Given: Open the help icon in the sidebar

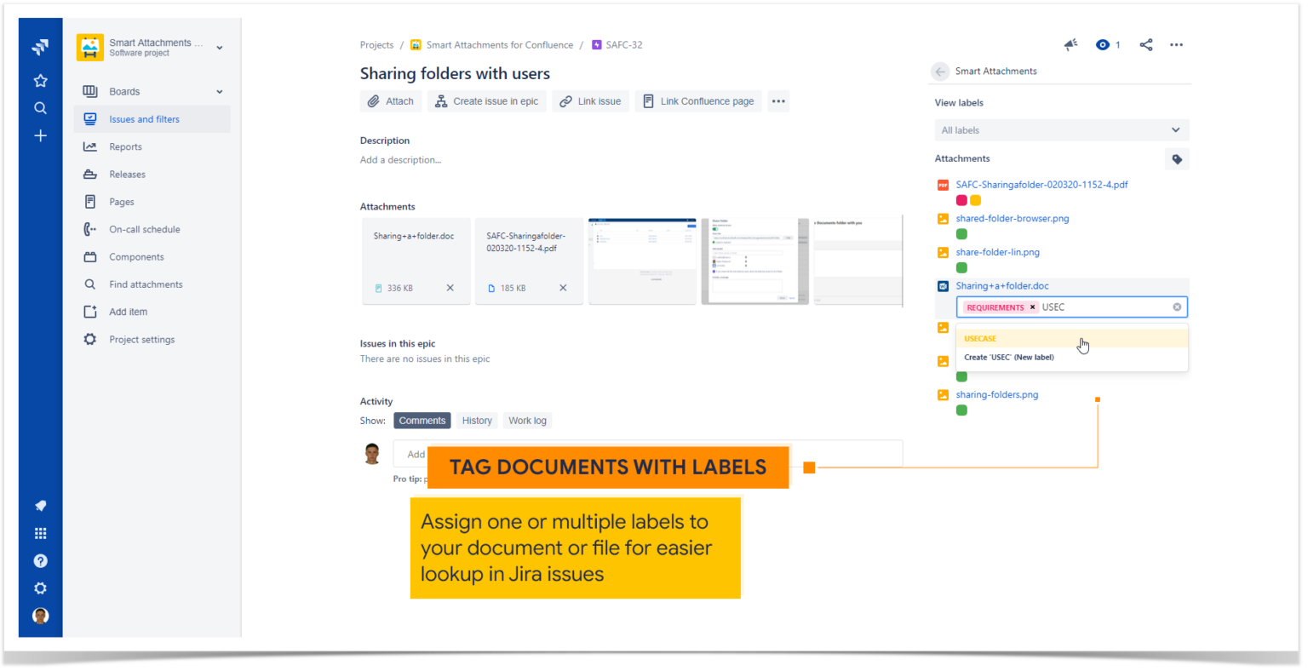Looking at the screenshot, I should [40, 560].
